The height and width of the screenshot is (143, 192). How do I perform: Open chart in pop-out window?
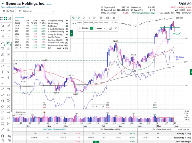click(x=9, y=19)
